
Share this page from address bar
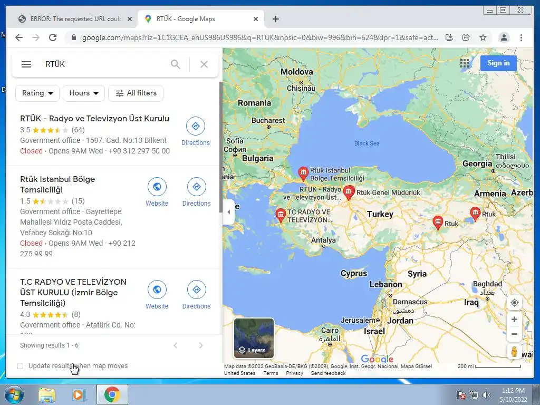(x=466, y=37)
